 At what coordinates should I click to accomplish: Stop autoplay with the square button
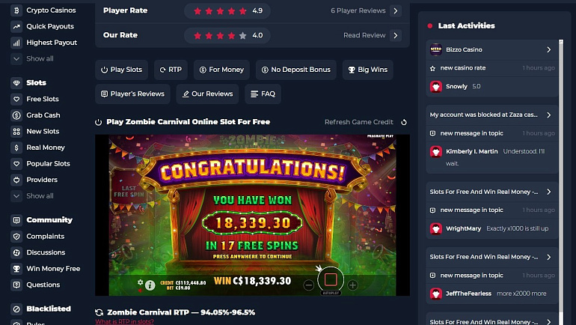(331, 280)
